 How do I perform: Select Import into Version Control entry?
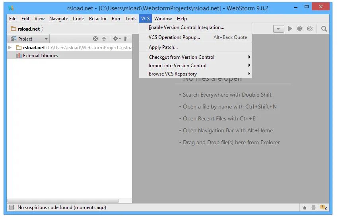click(195, 65)
